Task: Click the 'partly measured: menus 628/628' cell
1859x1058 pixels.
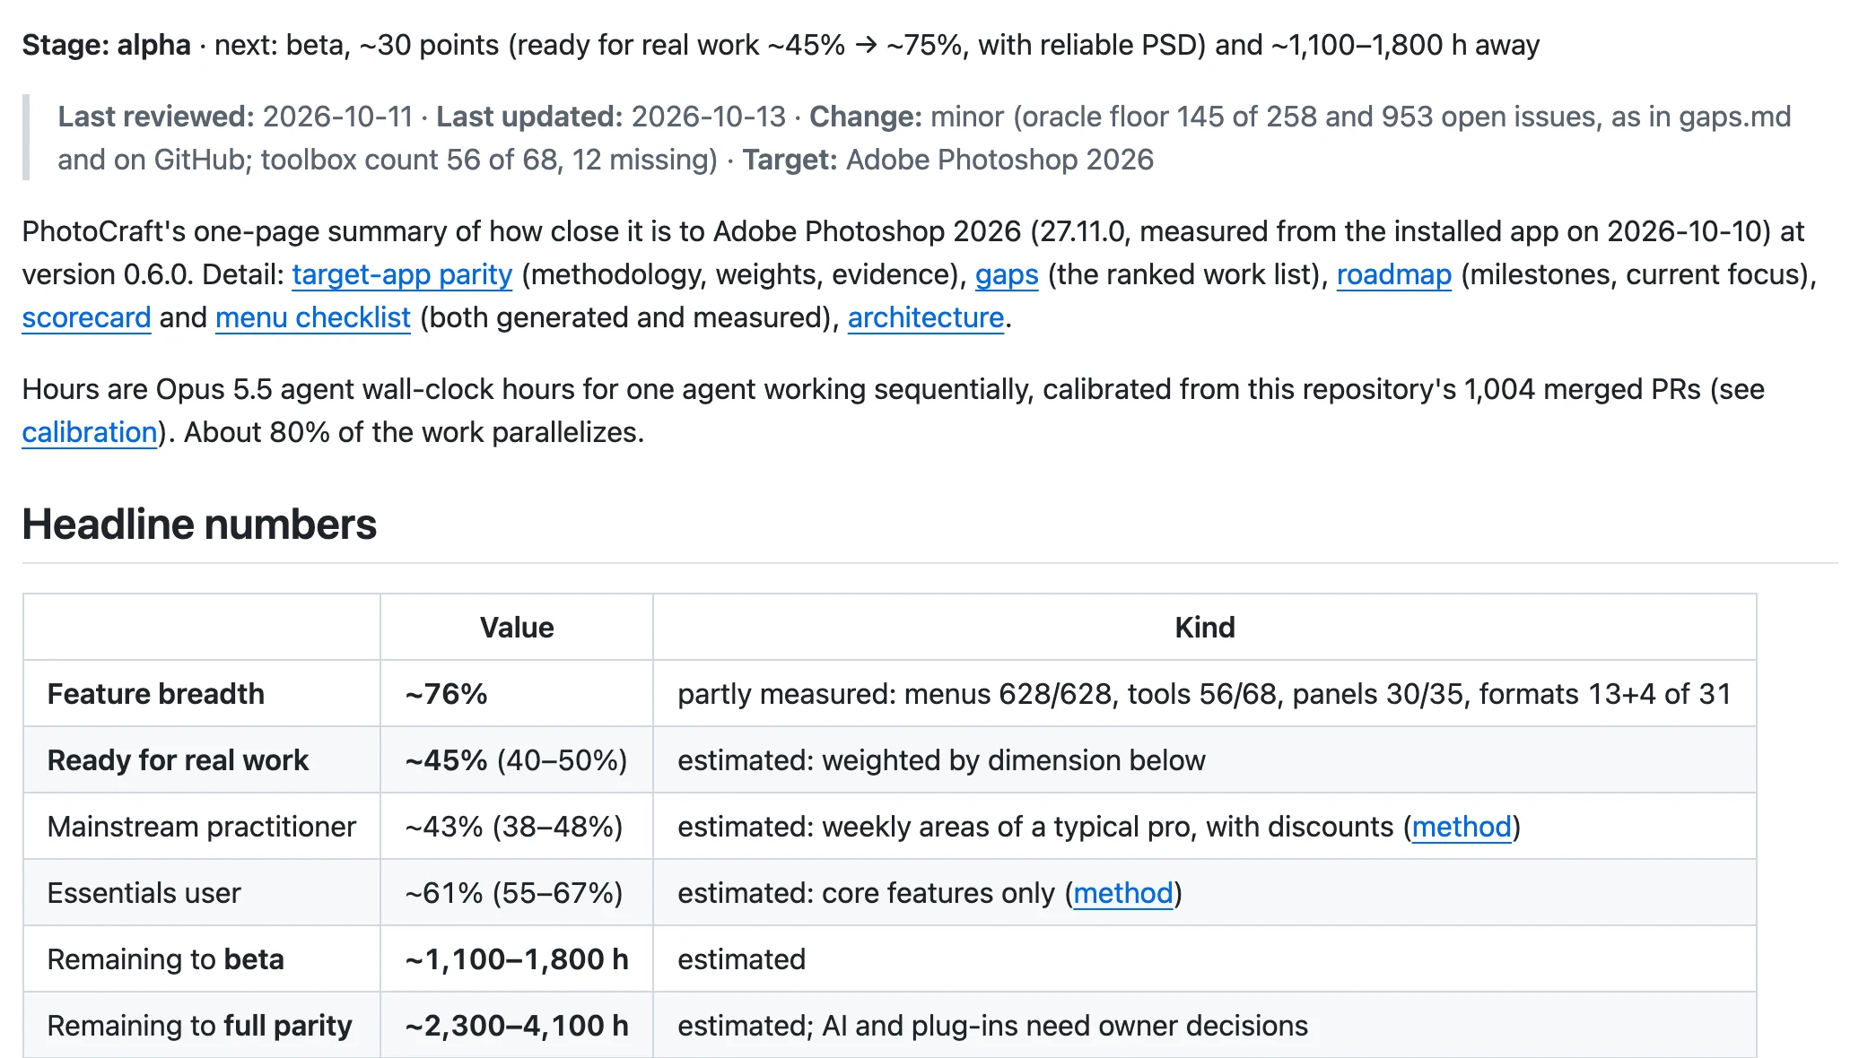Action: [1204, 694]
